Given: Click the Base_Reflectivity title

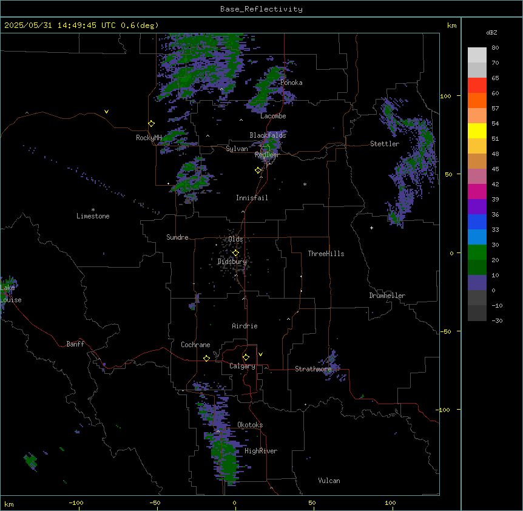Looking at the screenshot, I should tap(261, 9).
